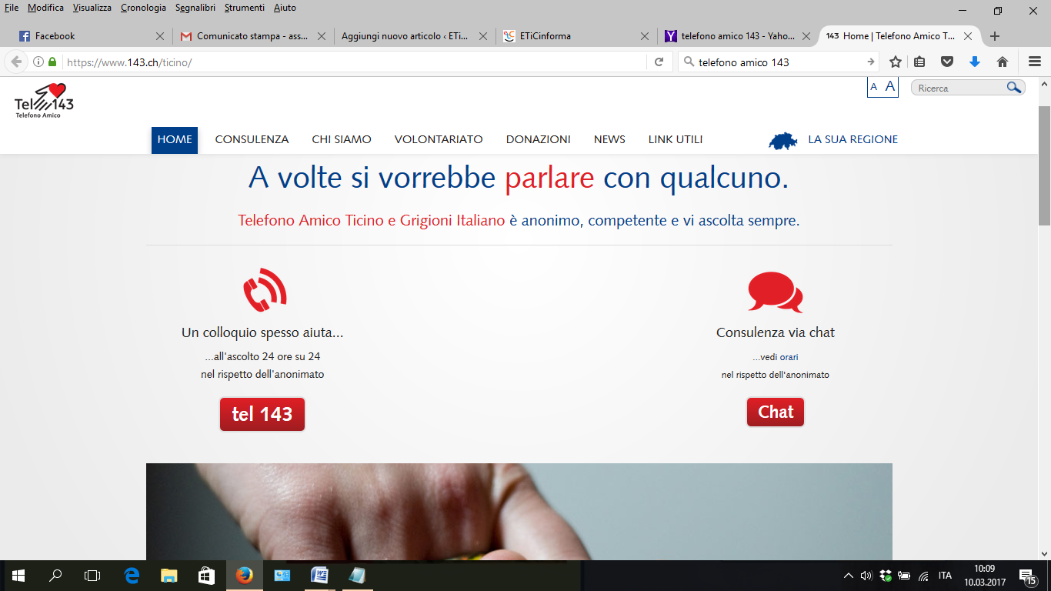Open the Segnalibri menu
Screen dimensions: 1051x591
195,8
